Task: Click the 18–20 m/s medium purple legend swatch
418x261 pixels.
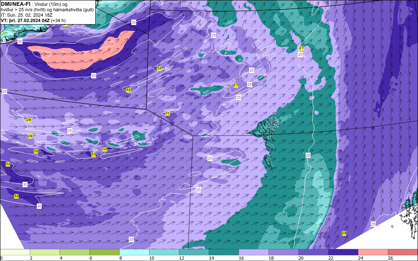Action: coord(284,252)
